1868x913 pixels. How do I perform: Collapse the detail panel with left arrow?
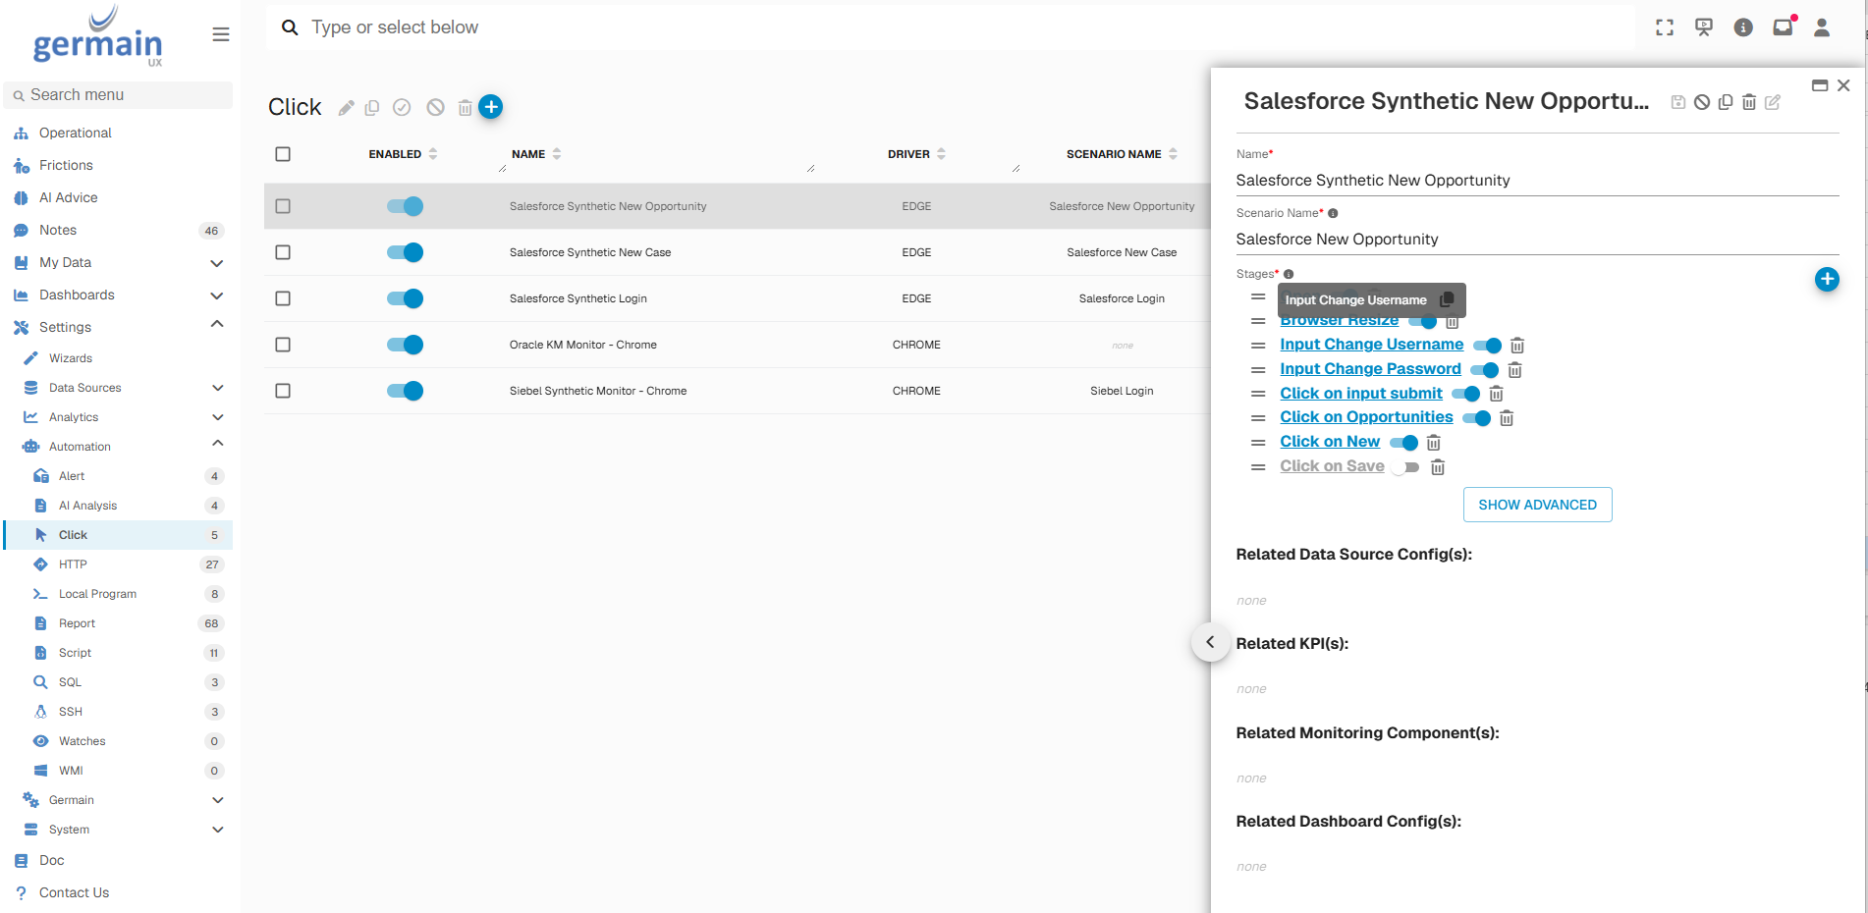(1210, 642)
